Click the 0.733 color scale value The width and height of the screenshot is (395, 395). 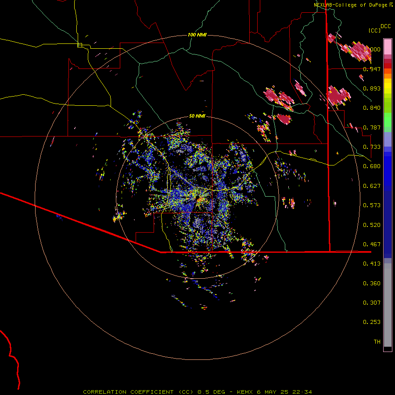(372, 147)
